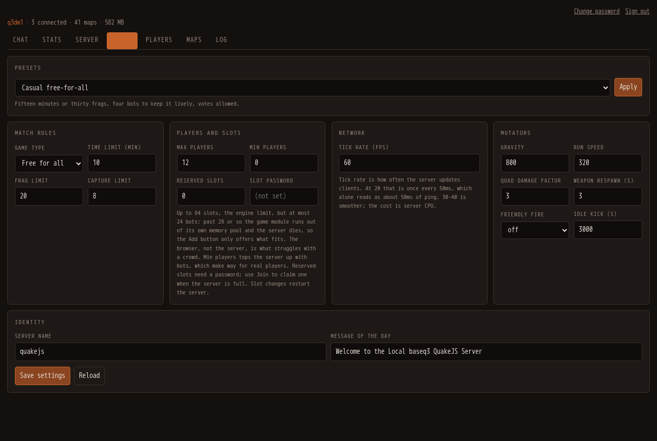Click the '3 connected' status text
Viewport: 657px width, 441px height.
49,23
